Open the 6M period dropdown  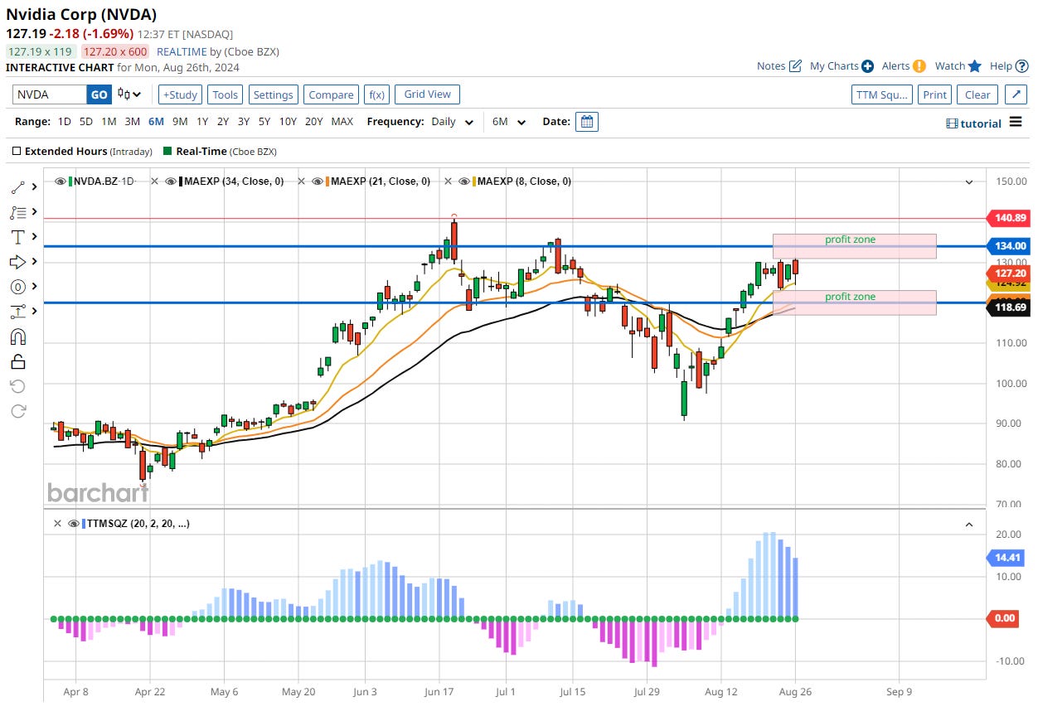pyautogui.click(x=509, y=122)
